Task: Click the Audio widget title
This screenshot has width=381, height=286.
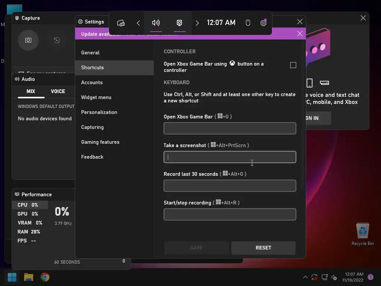Action: click(28, 79)
